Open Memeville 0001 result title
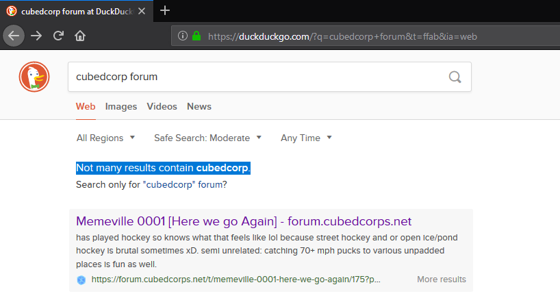The height and width of the screenshot is (298, 560). 244,221
